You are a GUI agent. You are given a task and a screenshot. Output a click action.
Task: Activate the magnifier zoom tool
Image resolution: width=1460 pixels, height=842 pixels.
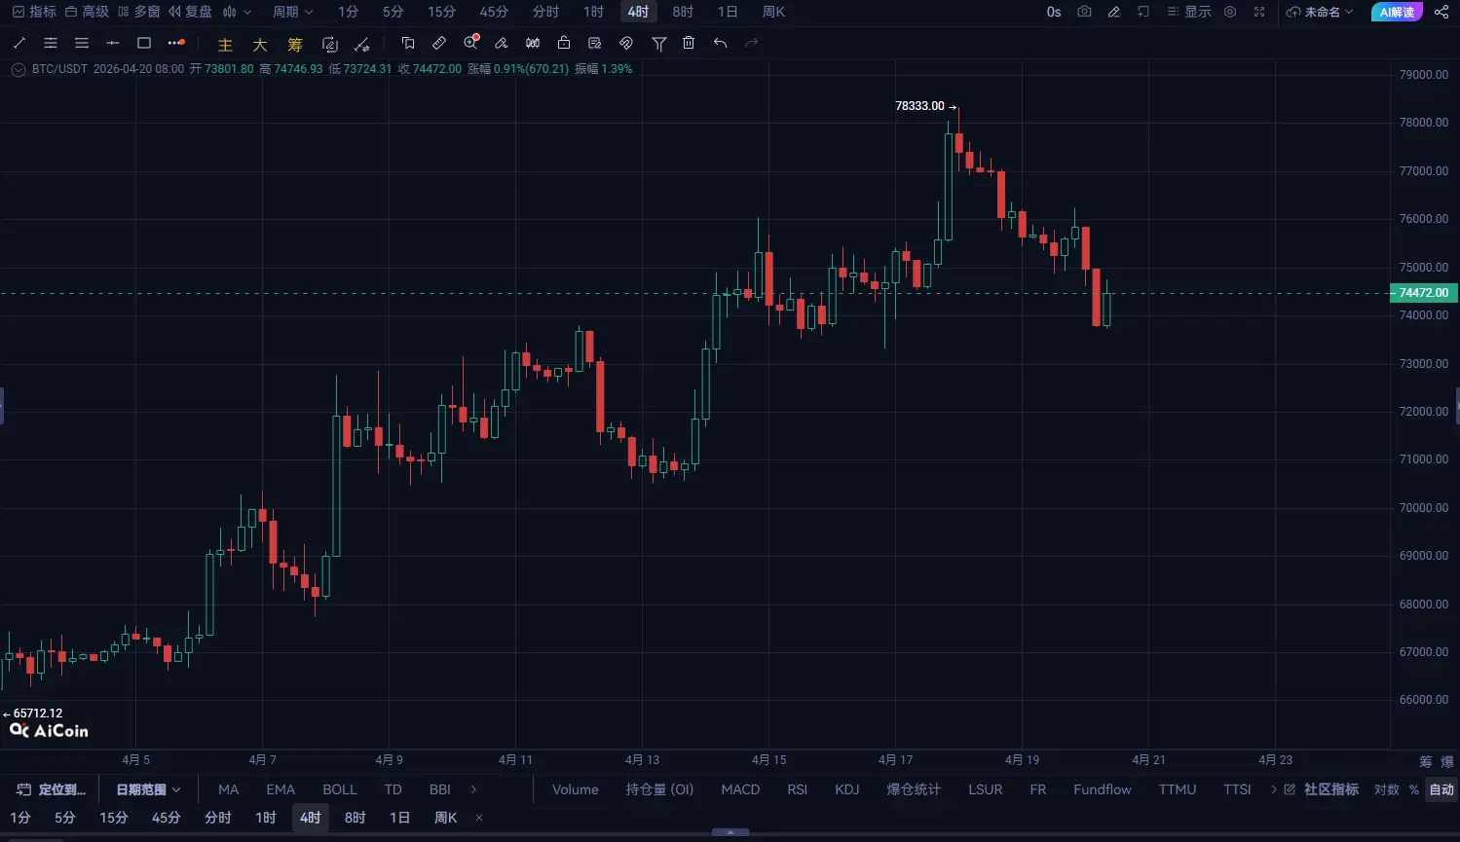(471, 42)
